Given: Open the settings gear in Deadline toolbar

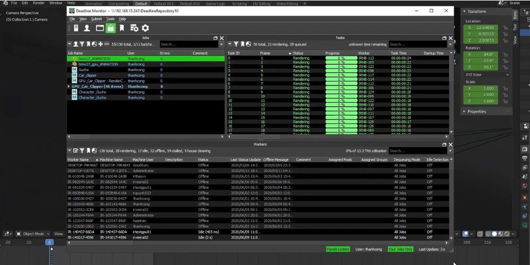Looking at the screenshot, I should (x=145, y=28).
